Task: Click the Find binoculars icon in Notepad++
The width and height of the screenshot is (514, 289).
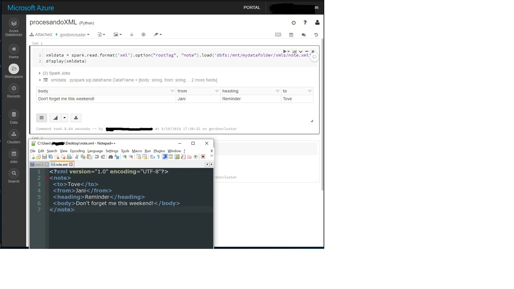Action: pos(111,157)
